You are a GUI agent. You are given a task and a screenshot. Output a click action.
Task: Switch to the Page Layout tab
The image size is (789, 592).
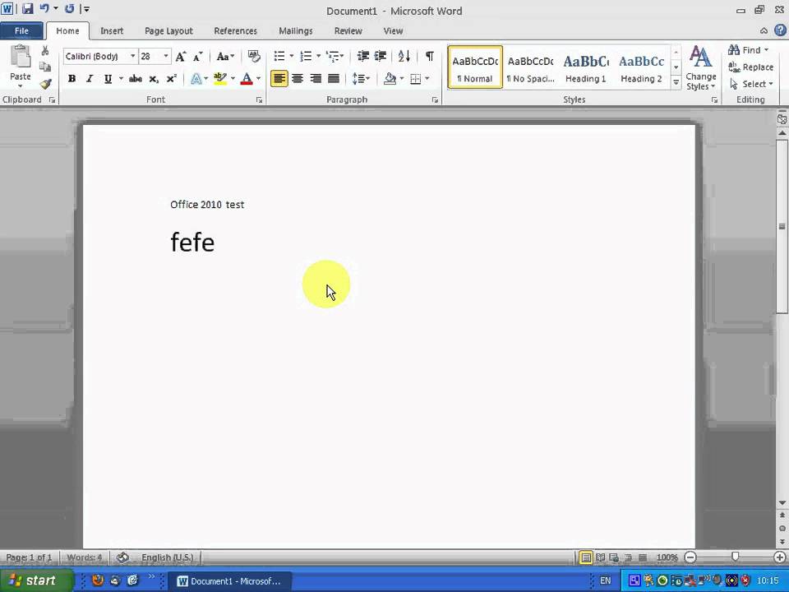[168, 30]
